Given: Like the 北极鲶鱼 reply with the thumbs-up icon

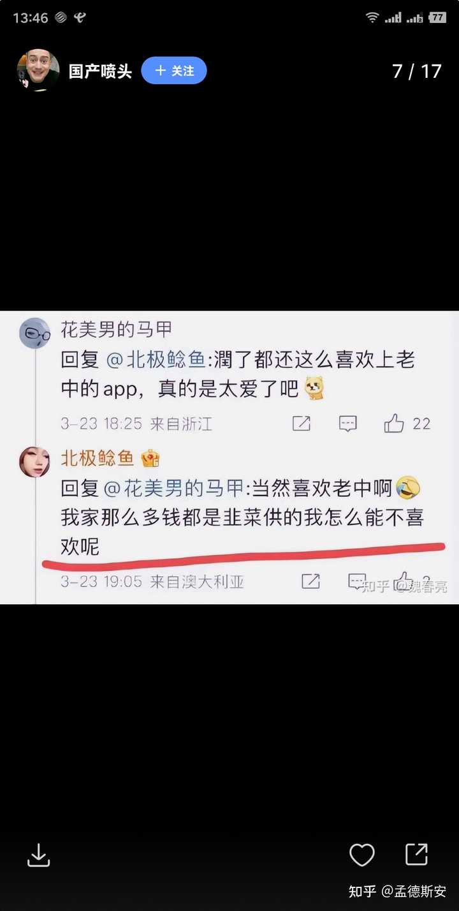Looking at the screenshot, I should point(403,581).
